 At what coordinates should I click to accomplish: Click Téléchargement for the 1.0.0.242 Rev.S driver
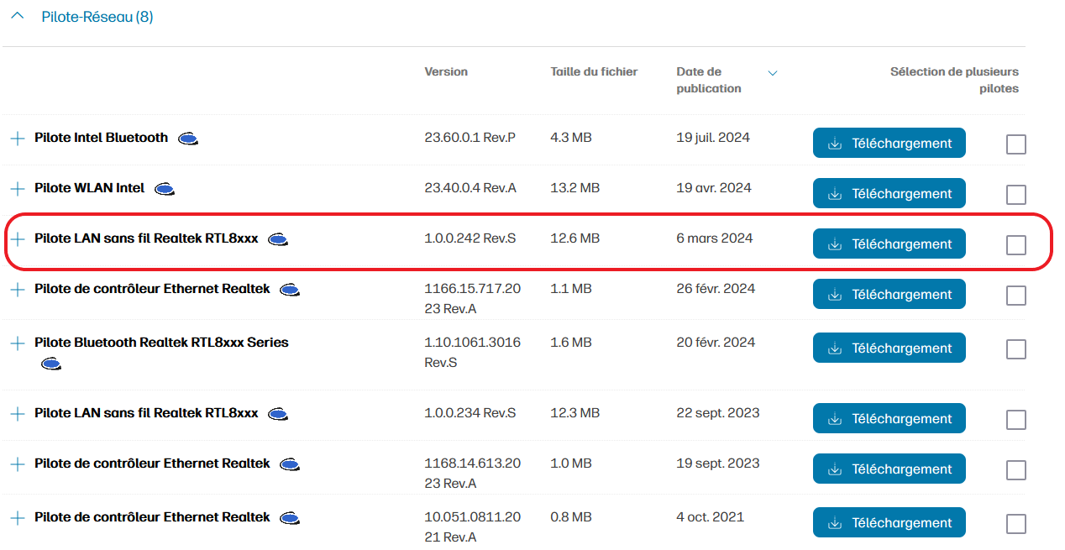tap(889, 244)
